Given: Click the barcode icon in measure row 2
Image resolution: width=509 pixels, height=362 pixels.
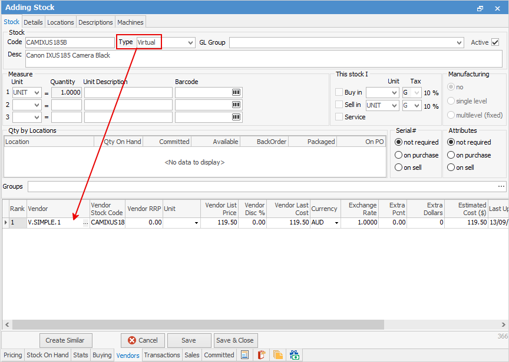Looking at the screenshot, I should 236,105.
